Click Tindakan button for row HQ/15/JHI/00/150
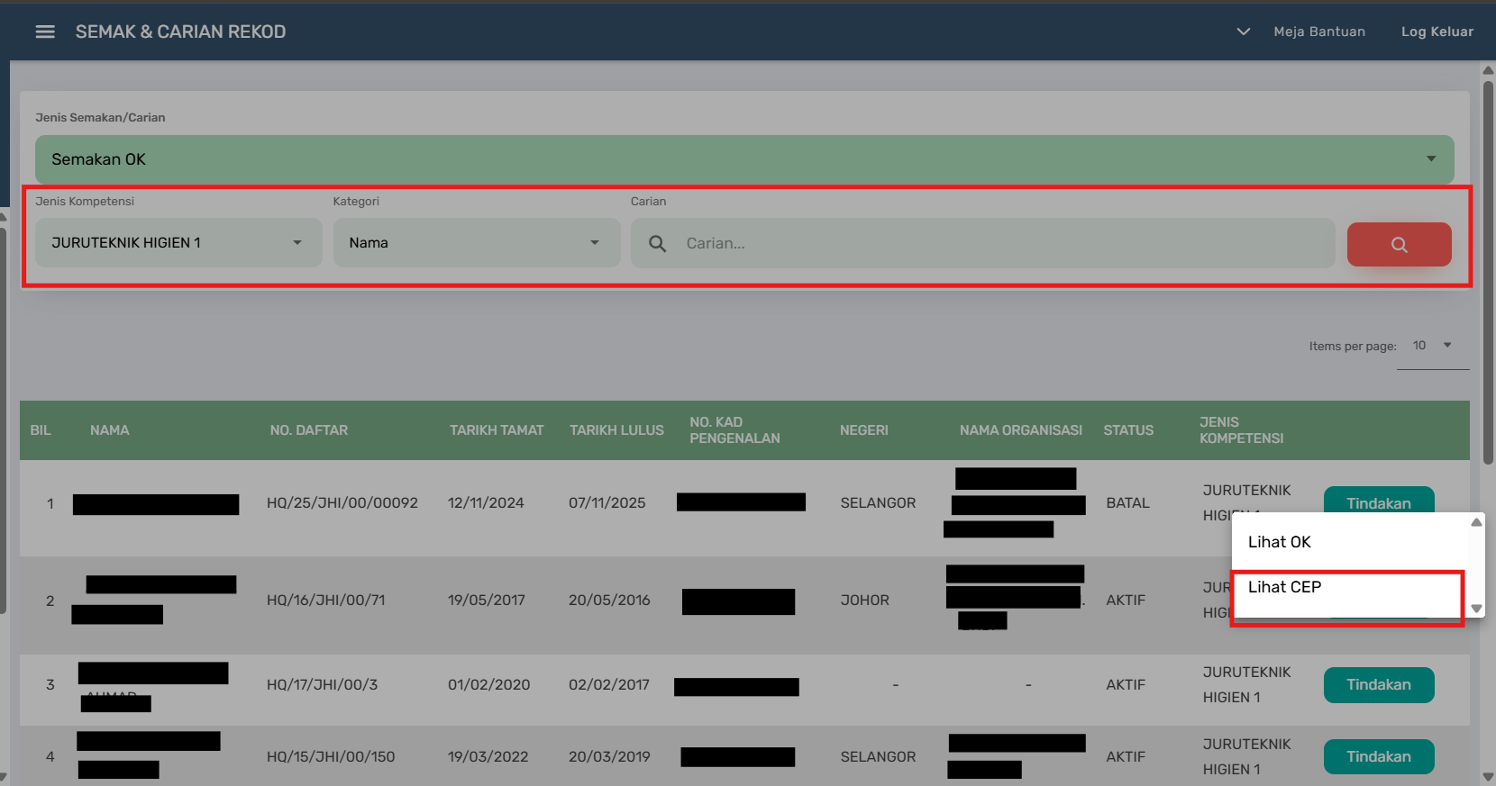 (x=1379, y=757)
